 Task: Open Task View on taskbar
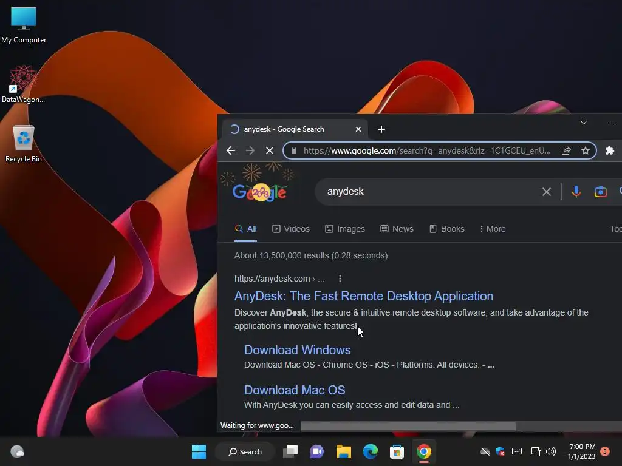pyautogui.click(x=290, y=451)
